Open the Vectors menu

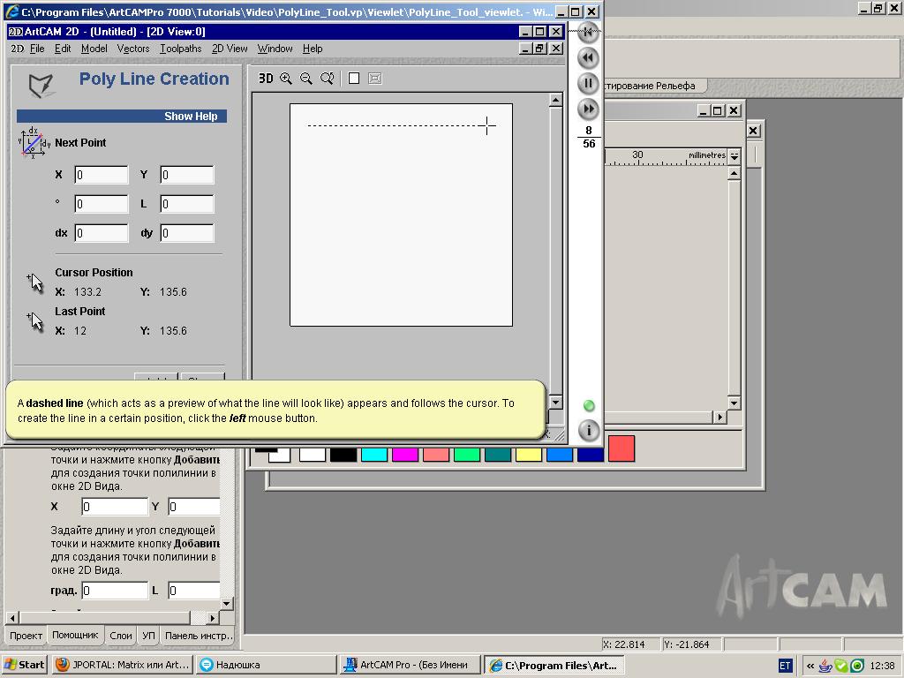133,49
